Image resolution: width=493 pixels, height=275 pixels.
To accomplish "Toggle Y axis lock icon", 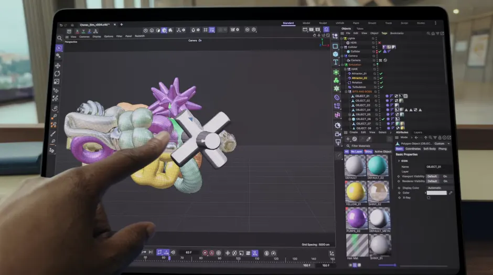I will tap(83, 31).
